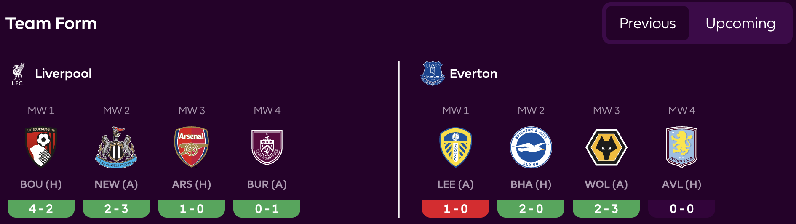Select the AFC Bournemouth badge

[41, 147]
